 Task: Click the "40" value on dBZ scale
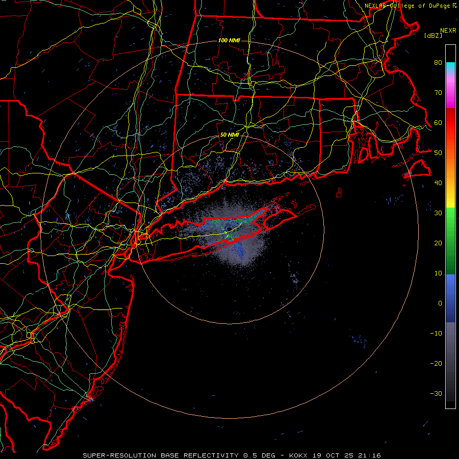click(x=438, y=183)
